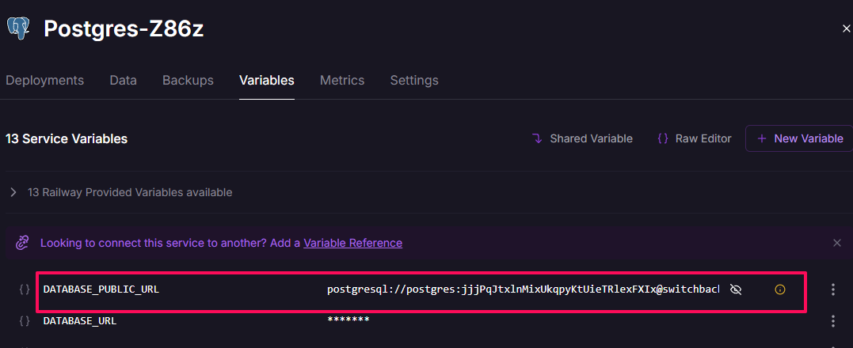Viewport: 853px width, 348px height.
Task: Open the Backups tab
Action: click(x=188, y=81)
